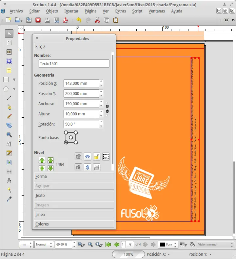Open the Insertar menu
The width and height of the screenshot is (236, 259).
[71, 11]
